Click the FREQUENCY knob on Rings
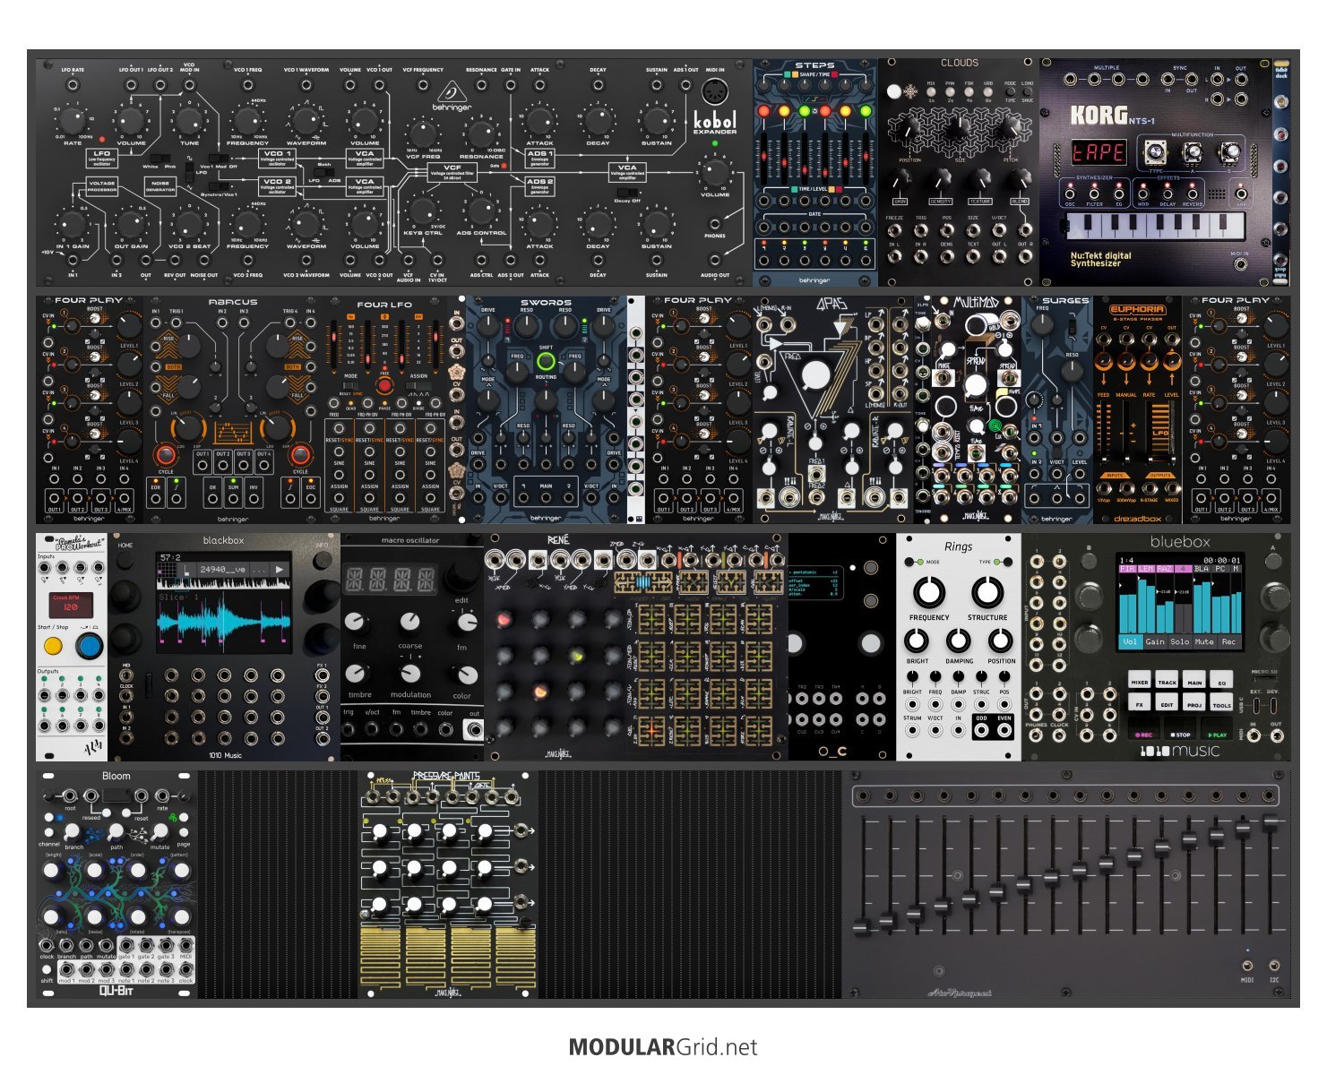The height and width of the screenshot is (1066, 1327). 929,591
